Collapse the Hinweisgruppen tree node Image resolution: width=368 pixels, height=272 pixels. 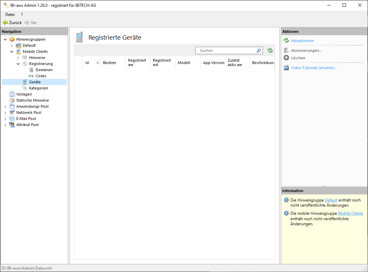(5, 39)
